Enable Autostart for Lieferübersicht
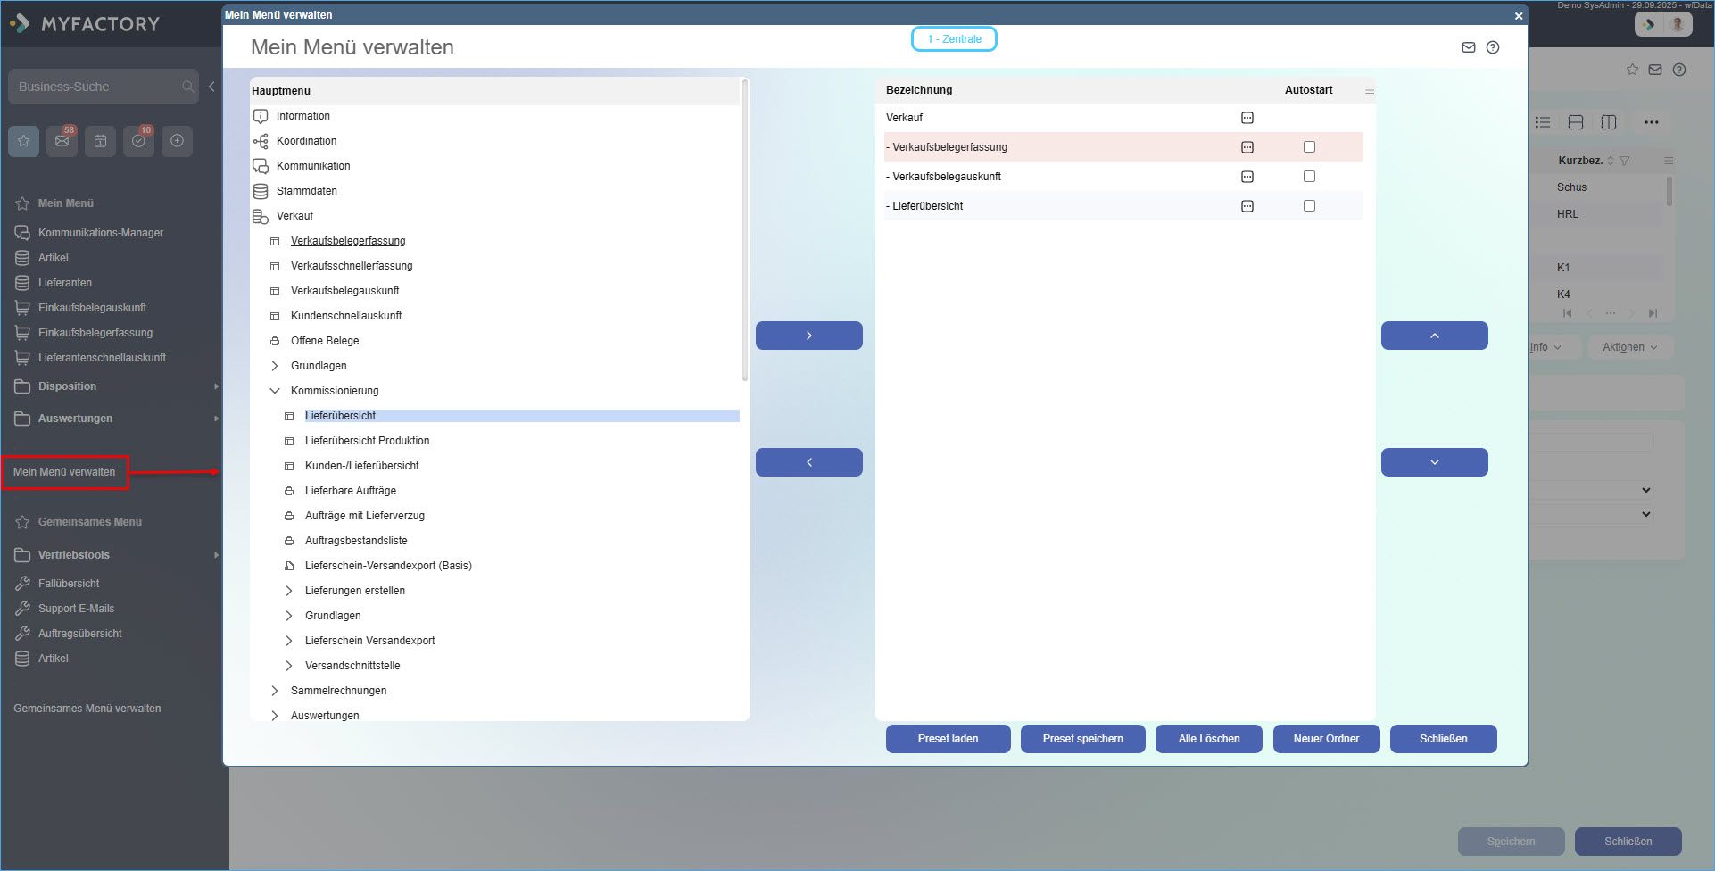Image resolution: width=1715 pixels, height=871 pixels. (1309, 206)
